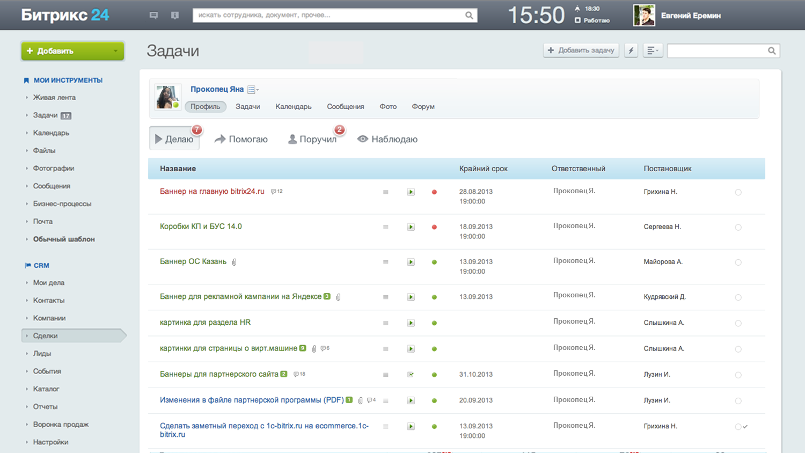Open the Форум tab
Viewport: 805px width, 453px height.
click(423, 106)
